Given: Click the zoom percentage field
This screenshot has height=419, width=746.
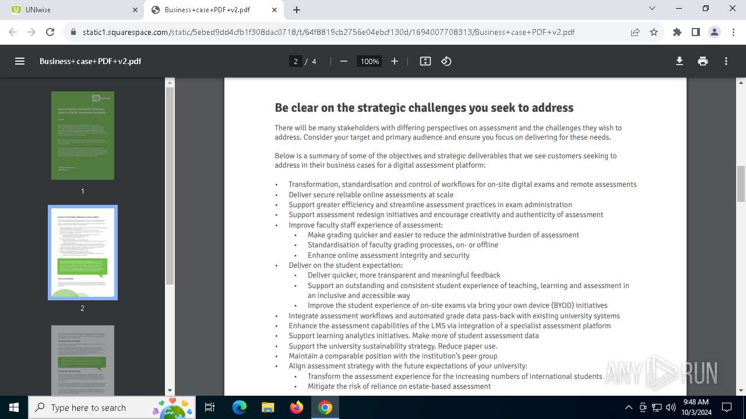Looking at the screenshot, I should point(370,61).
